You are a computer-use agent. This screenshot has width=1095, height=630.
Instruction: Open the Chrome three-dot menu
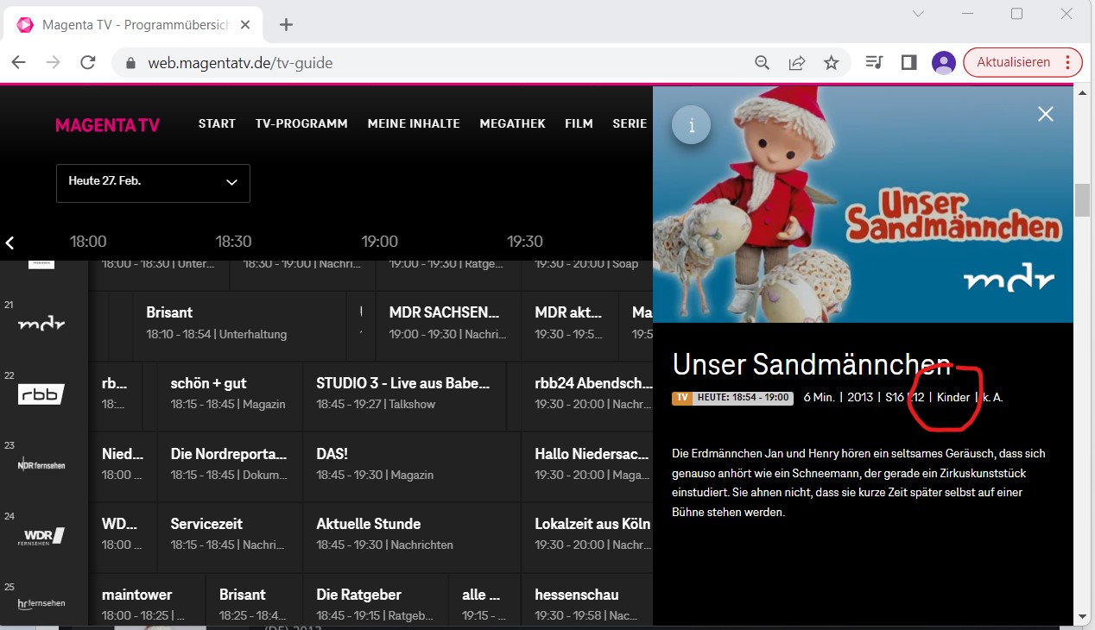[1068, 62]
